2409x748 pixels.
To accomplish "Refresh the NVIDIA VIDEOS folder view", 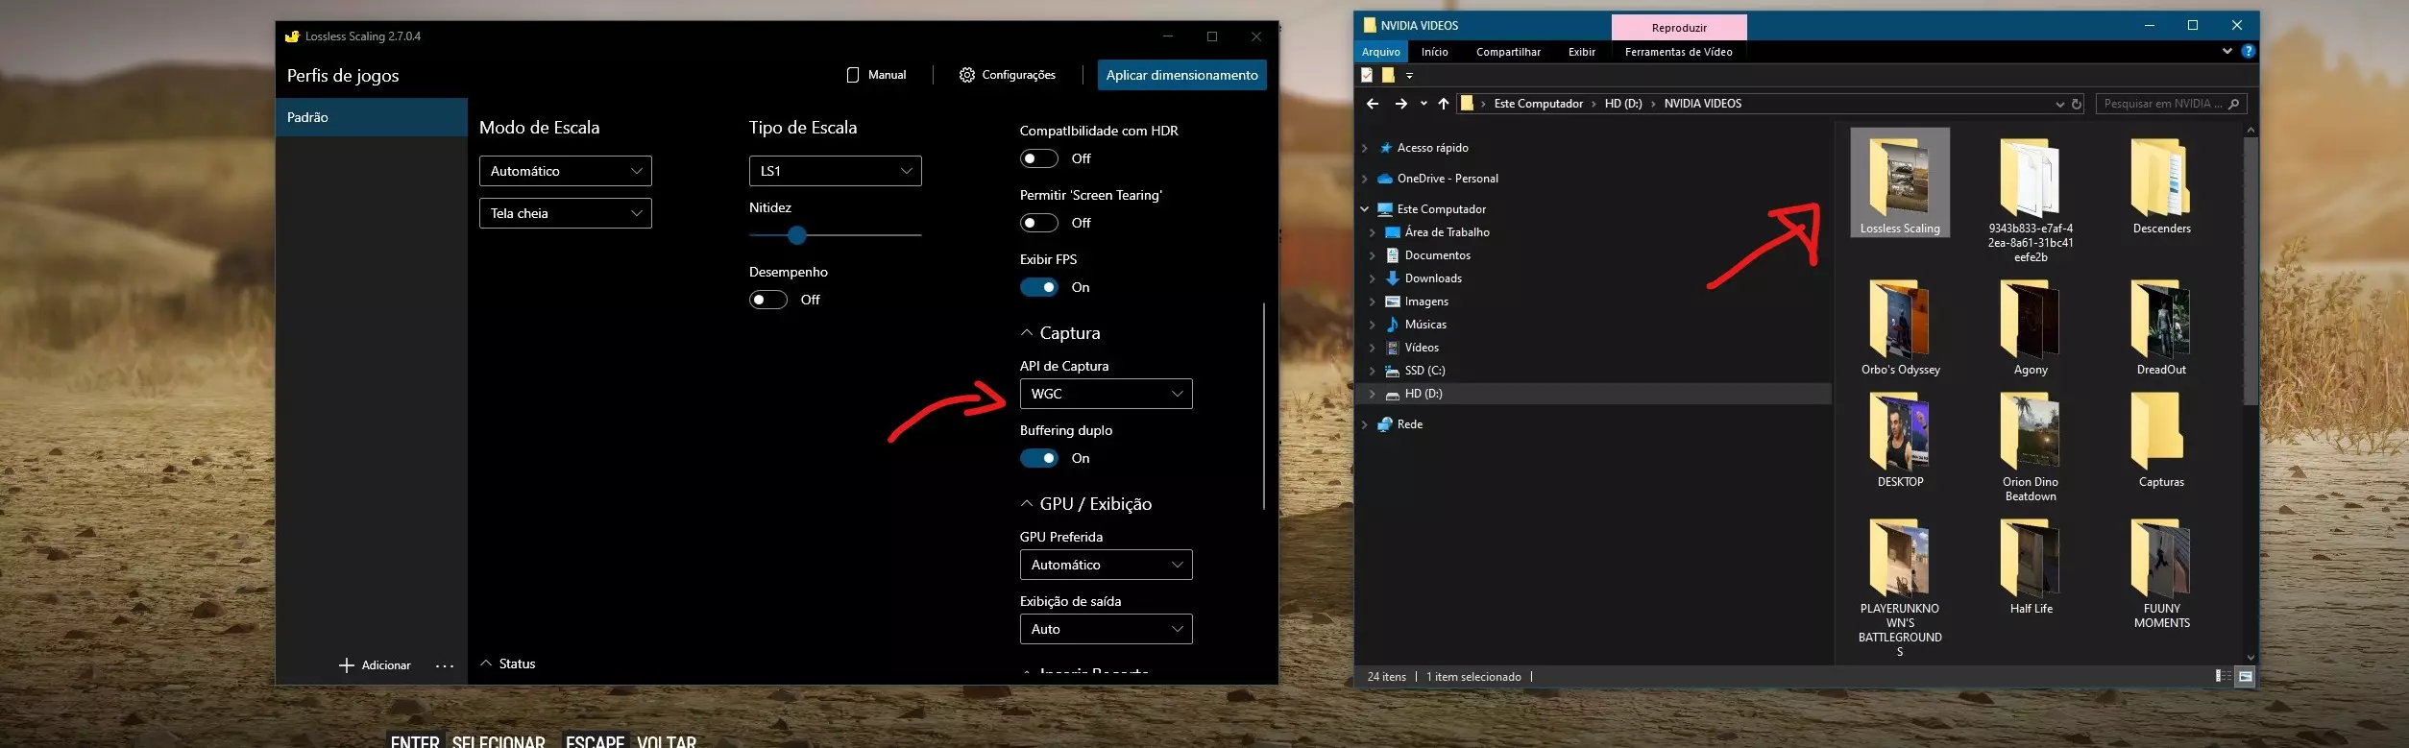I will coord(2077,104).
